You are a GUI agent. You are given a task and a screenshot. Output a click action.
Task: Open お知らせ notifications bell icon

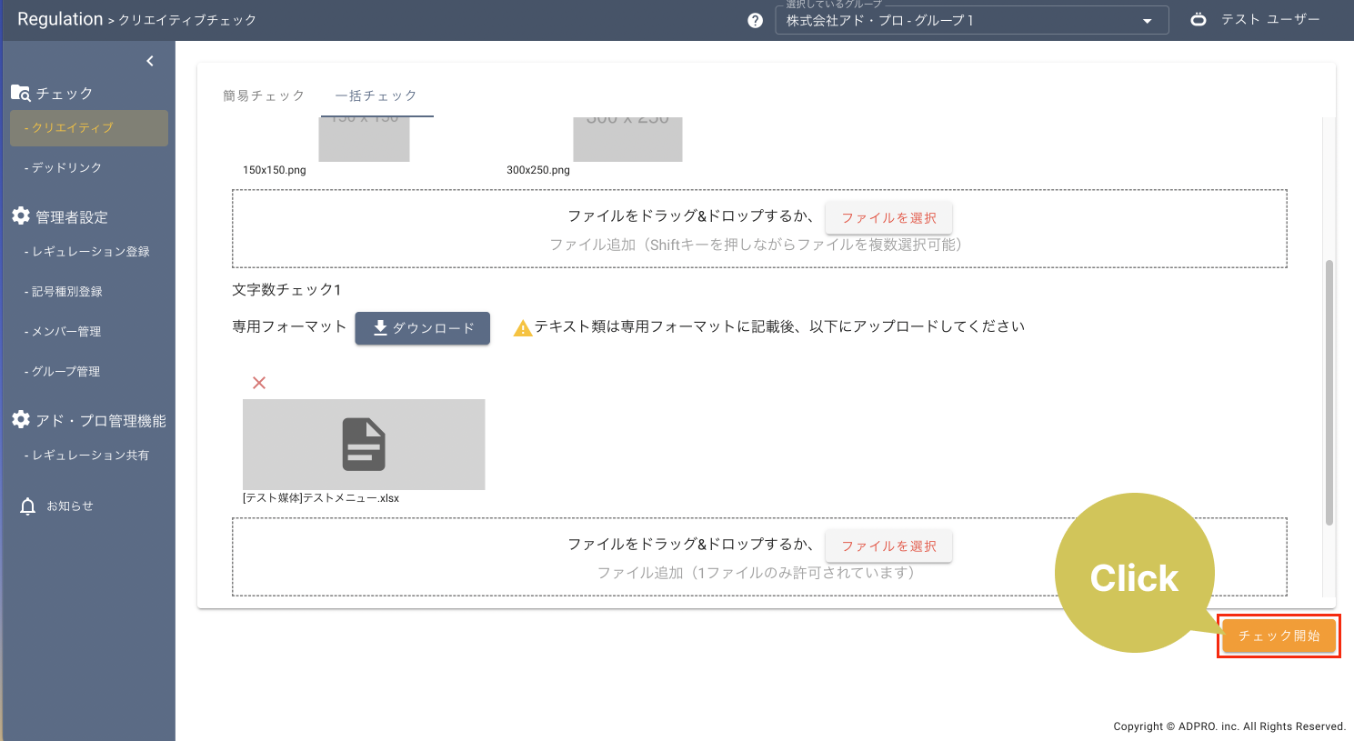click(x=28, y=506)
